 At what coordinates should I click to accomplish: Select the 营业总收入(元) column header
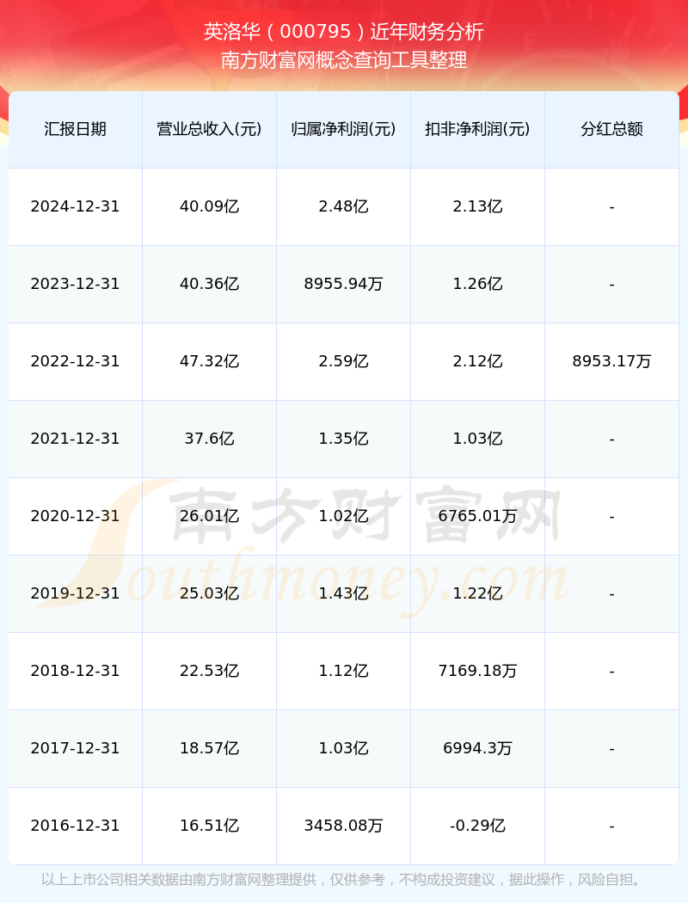click(210, 129)
